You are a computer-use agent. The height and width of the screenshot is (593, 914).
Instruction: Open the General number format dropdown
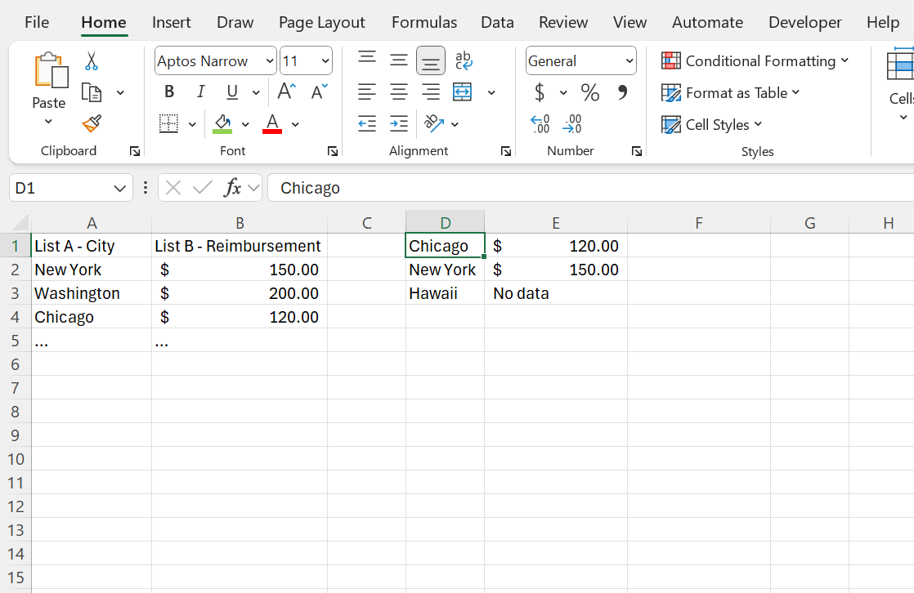629,60
